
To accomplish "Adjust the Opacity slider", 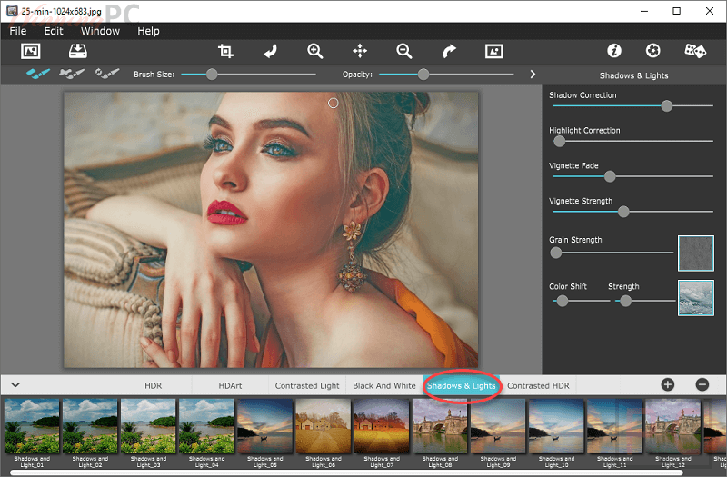I will 446,75.
